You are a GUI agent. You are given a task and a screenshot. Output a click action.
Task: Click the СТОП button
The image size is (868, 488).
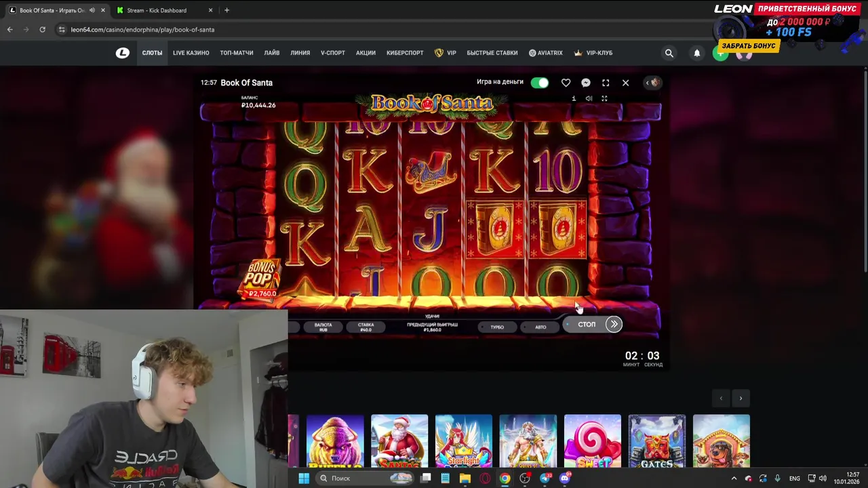point(587,325)
